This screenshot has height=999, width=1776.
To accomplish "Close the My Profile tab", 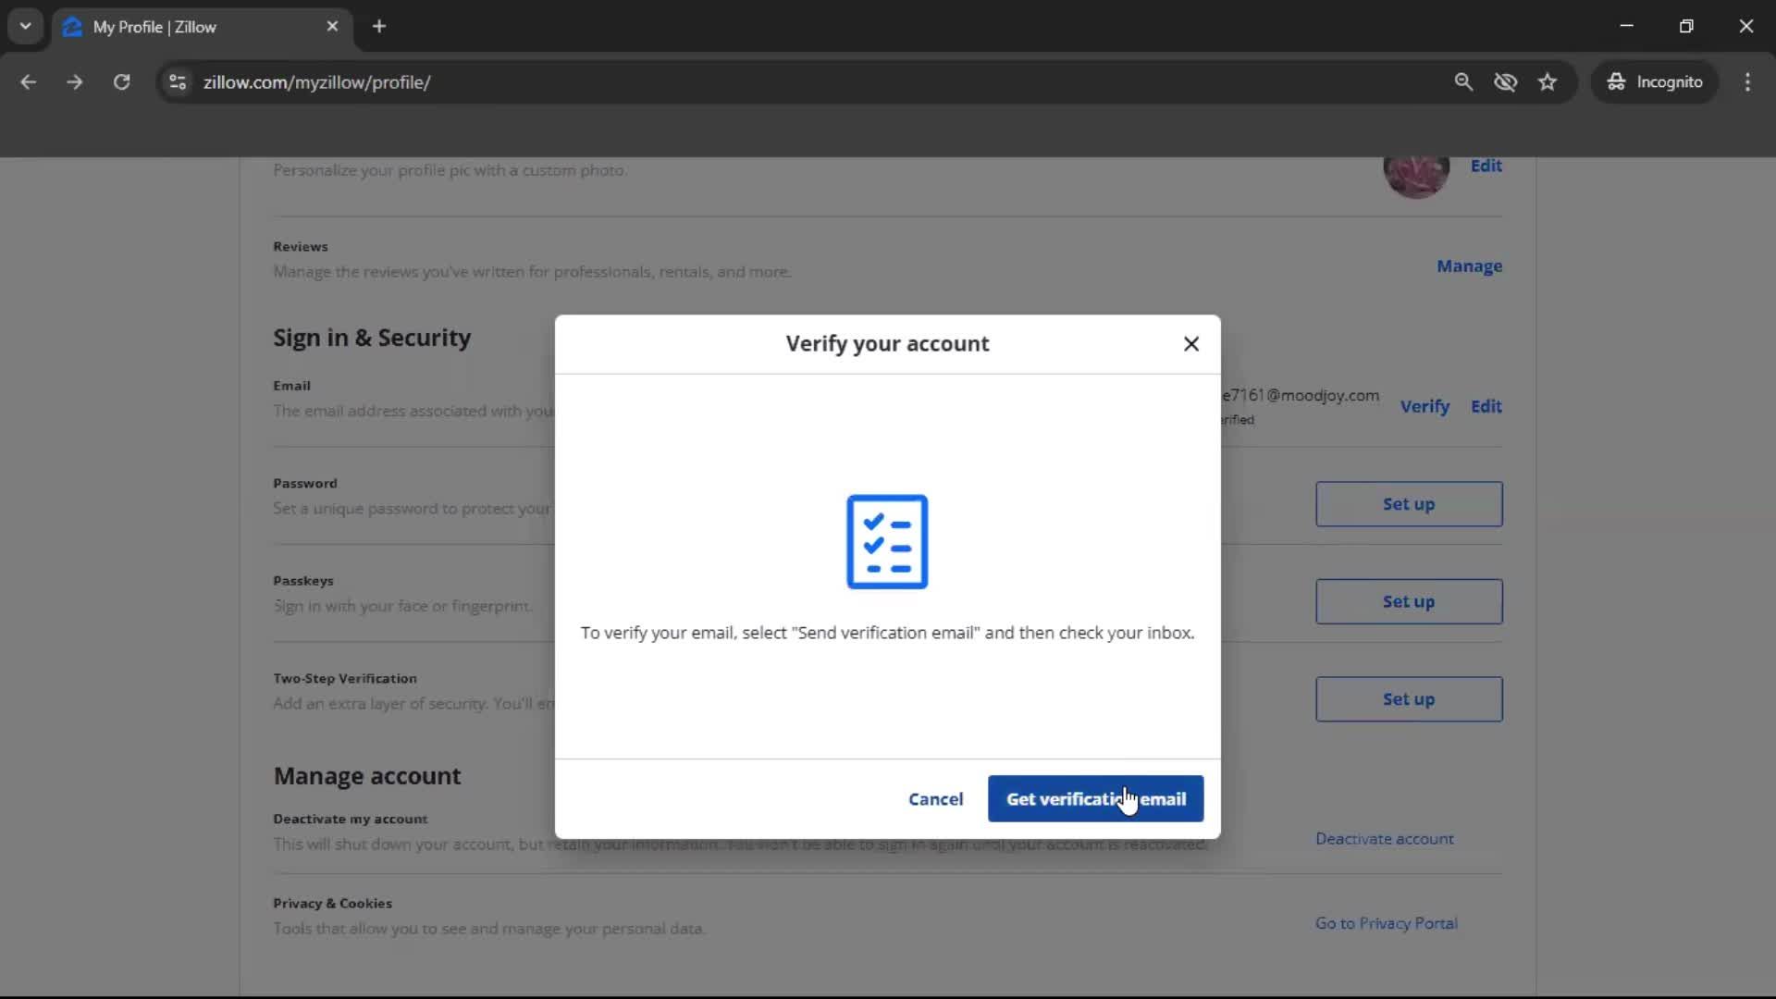I will pos(333,26).
